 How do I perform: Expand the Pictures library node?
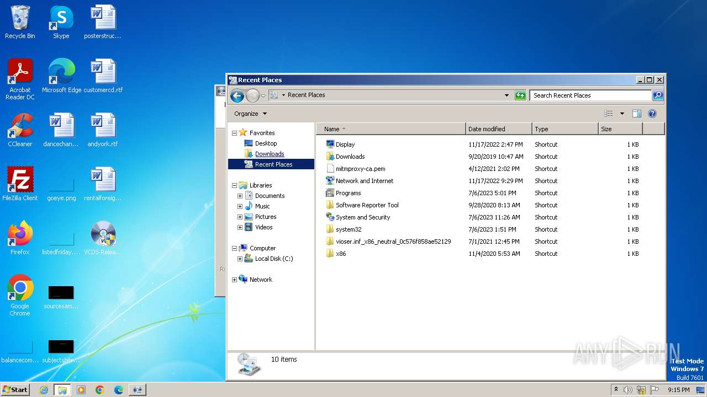[240, 217]
